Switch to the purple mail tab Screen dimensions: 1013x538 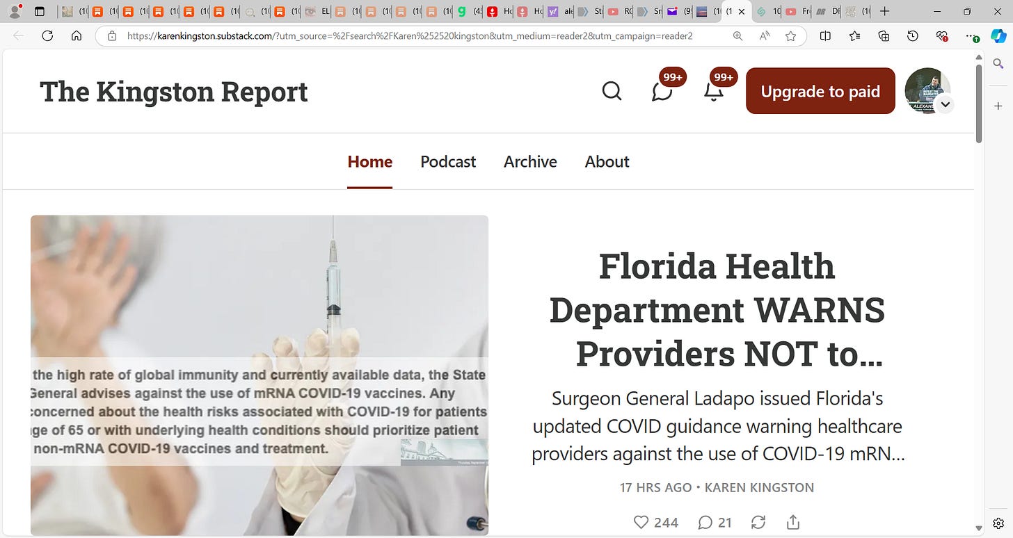point(679,11)
